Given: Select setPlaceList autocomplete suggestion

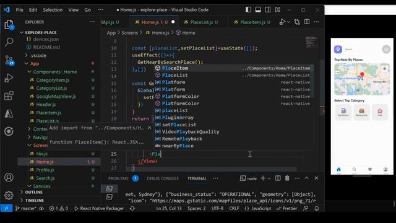Looking at the screenshot, I should [233, 125].
